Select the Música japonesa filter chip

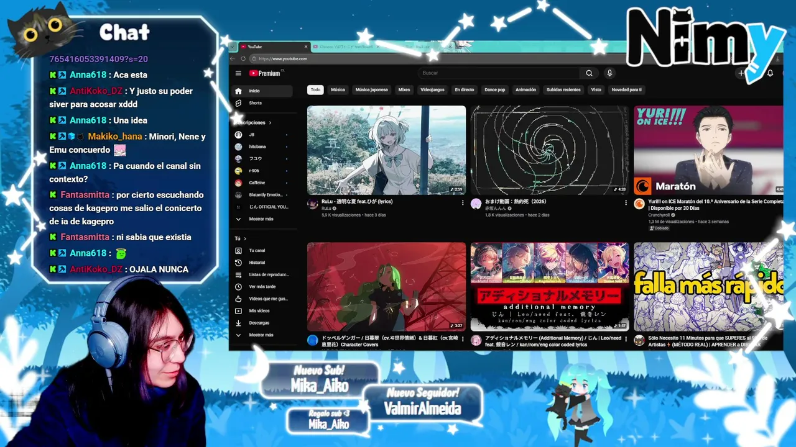[371, 90]
